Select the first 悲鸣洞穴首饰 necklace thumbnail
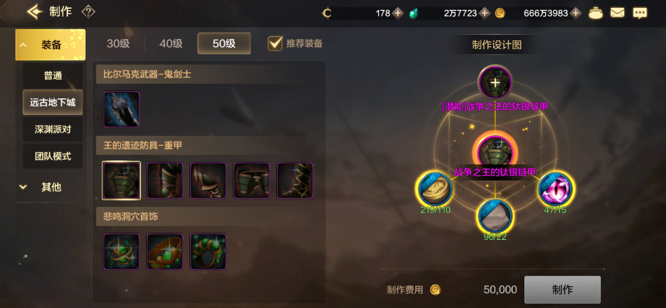Screen dimensions: 666x308 point(121,252)
